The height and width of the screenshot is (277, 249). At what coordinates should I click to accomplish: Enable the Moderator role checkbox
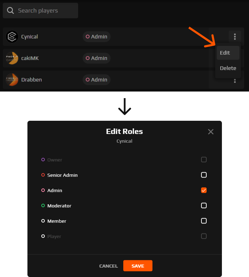point(204,205)
